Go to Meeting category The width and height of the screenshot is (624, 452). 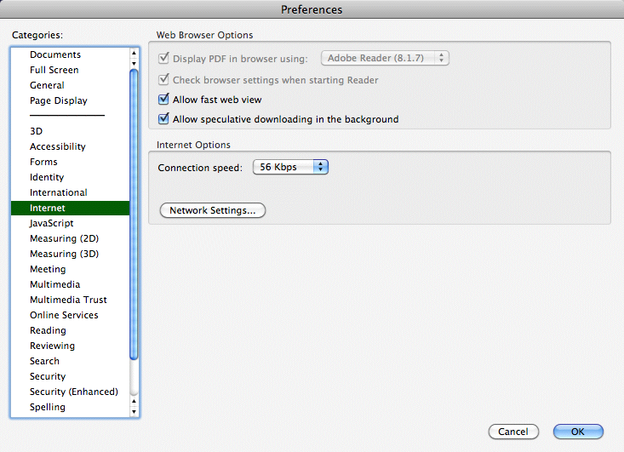(x=70, y=269)
